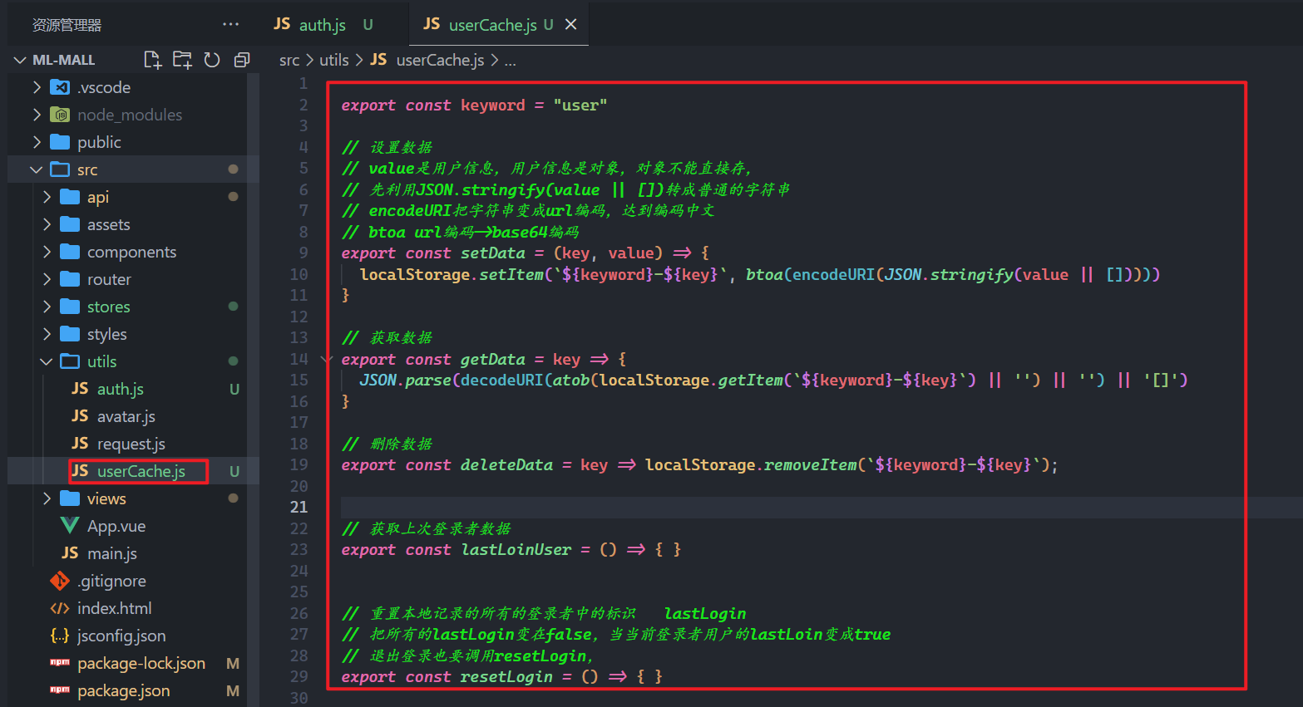Viewport: 1303px width, 707px height.
Task: Expand the stores folder
Action: click(47, 307)
